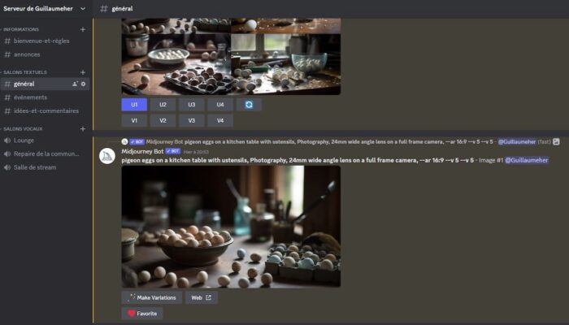The image size is (569, 325).
Task: Join the Repaire de la commun... voice channel
Action: [x=45, y=154]
